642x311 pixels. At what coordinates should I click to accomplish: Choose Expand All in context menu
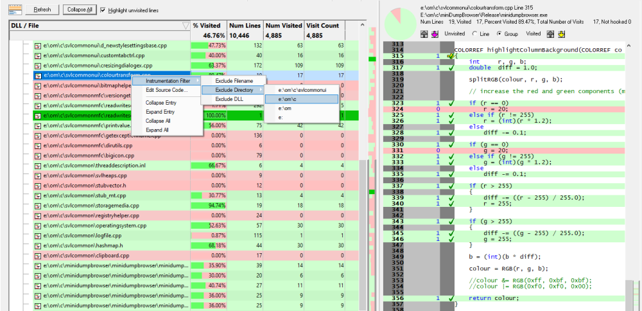click(x=168, y=130)
